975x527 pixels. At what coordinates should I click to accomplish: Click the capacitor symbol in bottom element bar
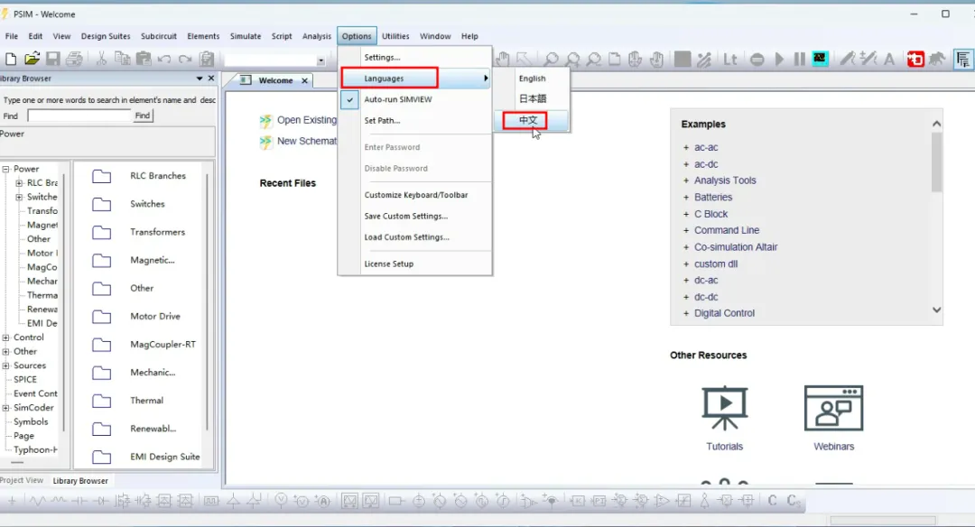tap(79, 501)
